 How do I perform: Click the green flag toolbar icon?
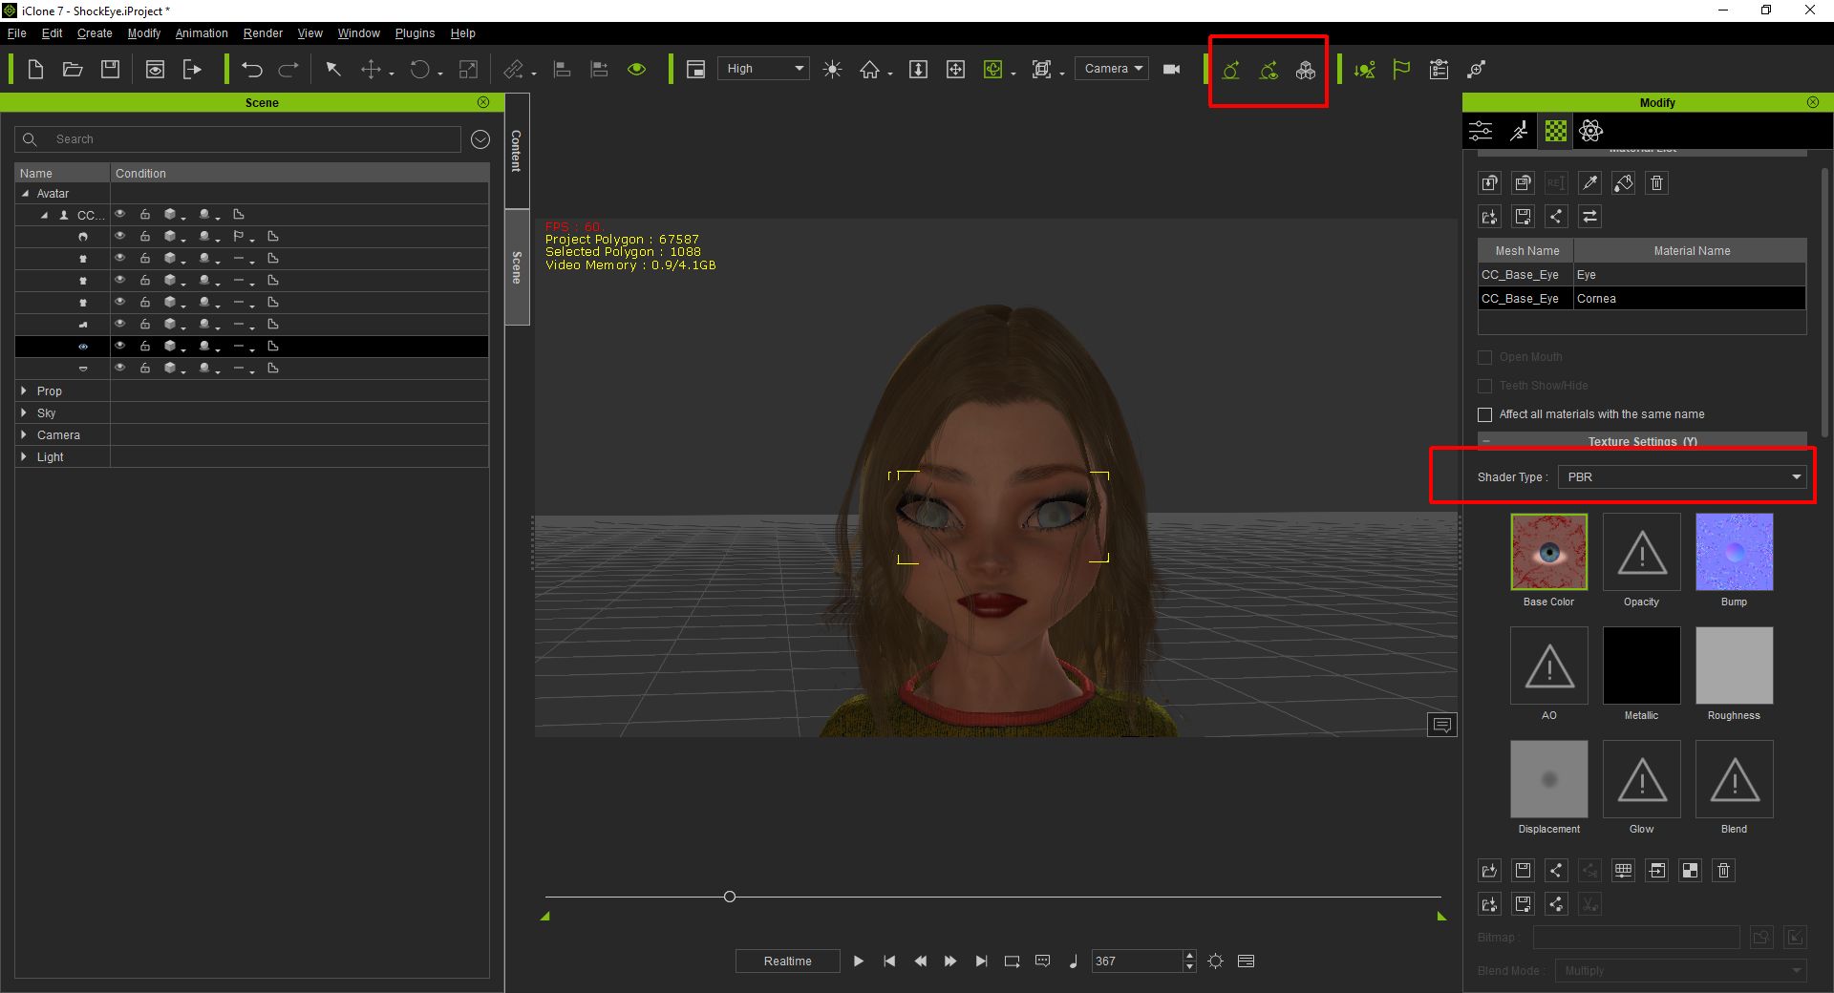[x=1401, y=69]
